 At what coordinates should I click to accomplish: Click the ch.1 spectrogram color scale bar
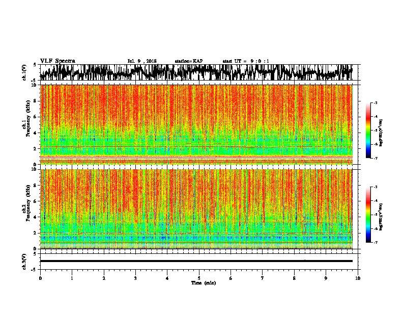click(368, 131)
